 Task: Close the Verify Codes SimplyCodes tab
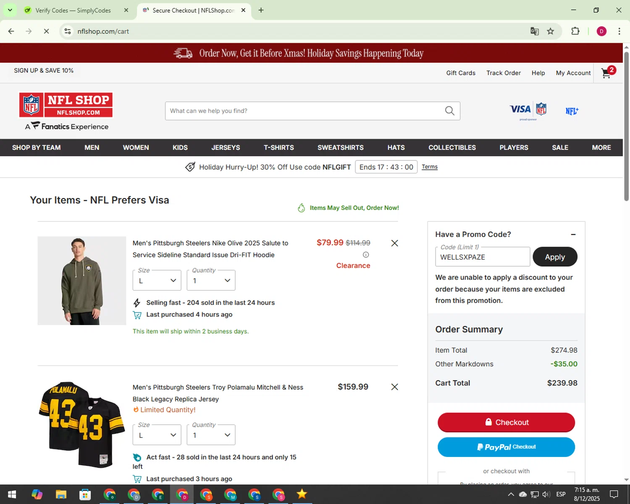126,10
